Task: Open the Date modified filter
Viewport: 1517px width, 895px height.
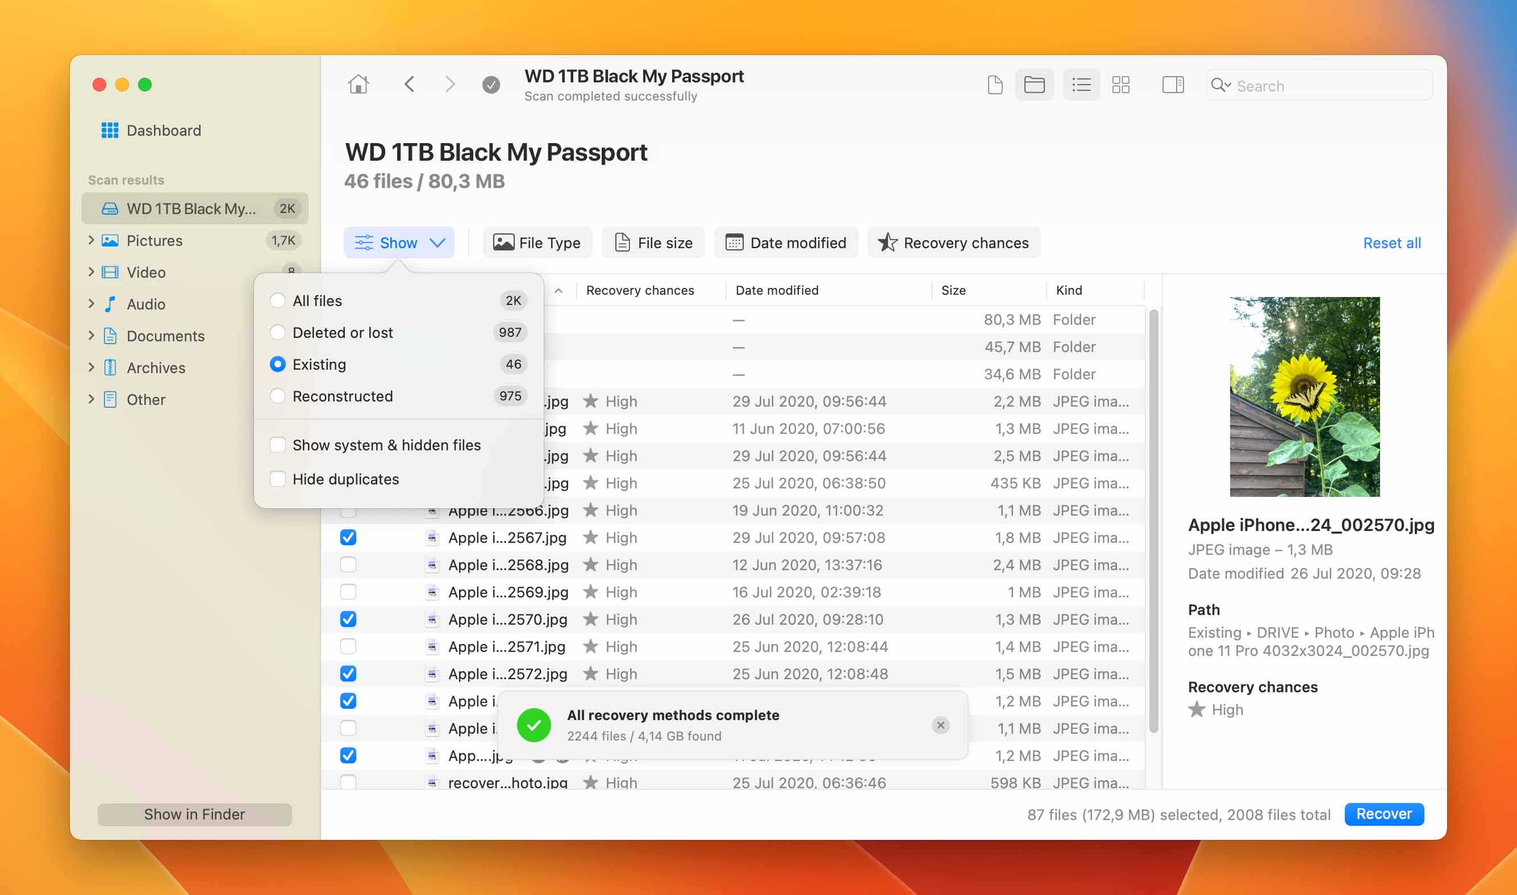Action: tap(786, 242)
